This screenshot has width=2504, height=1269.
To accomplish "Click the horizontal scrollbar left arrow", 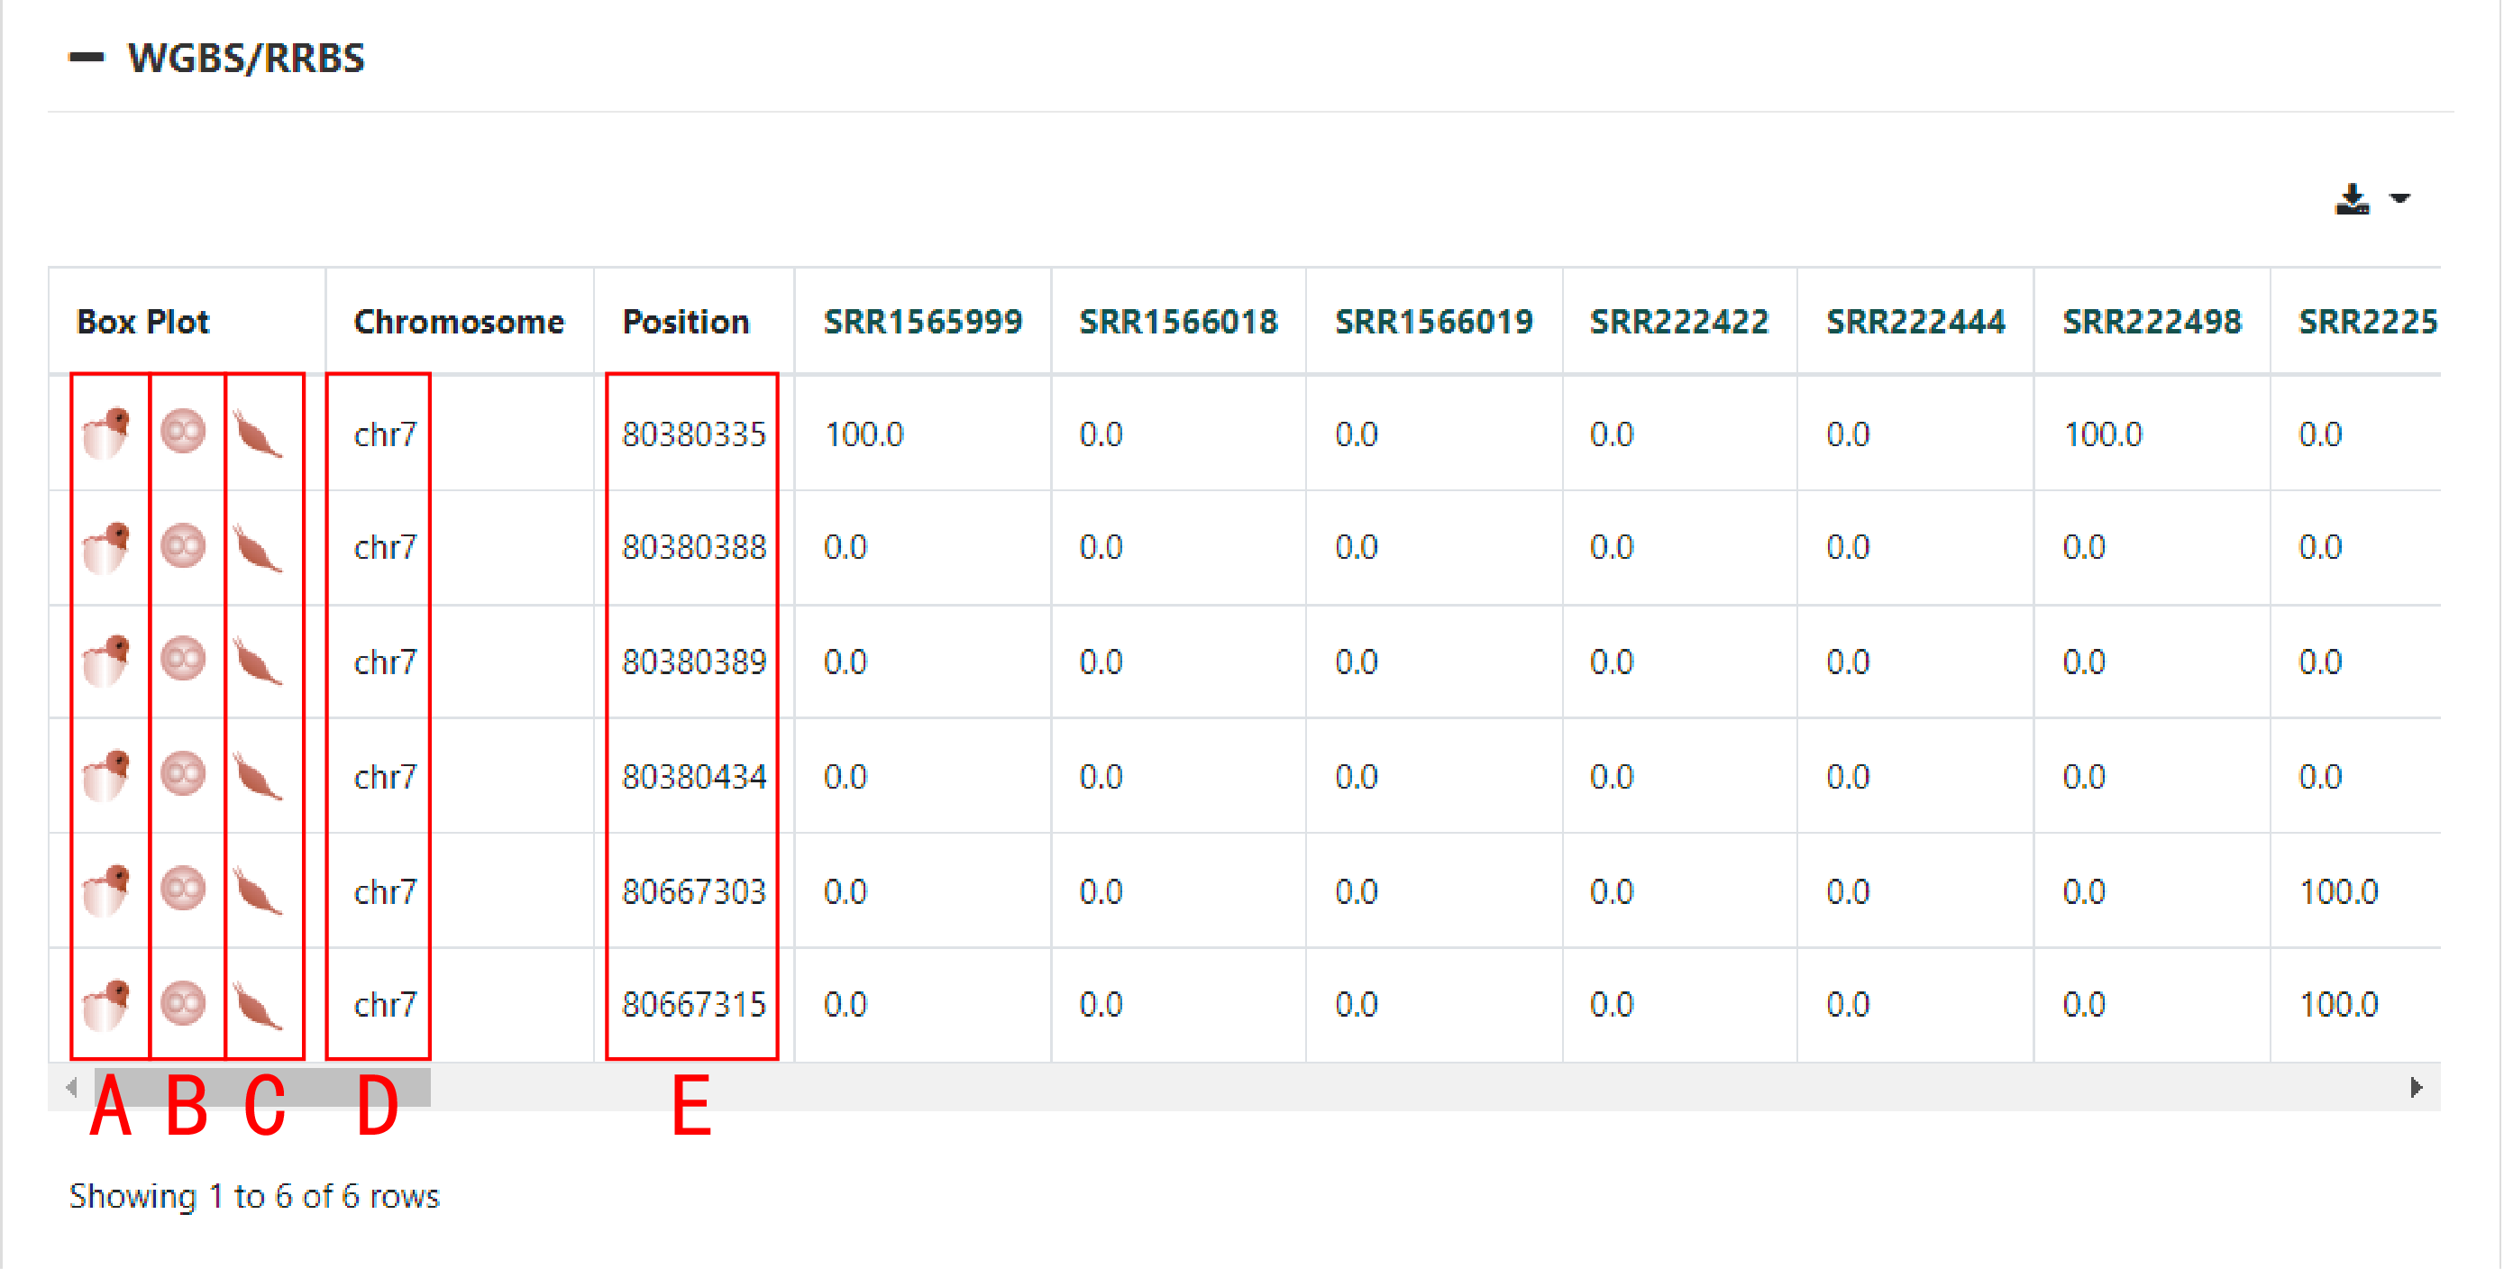I will [71, 1087].
